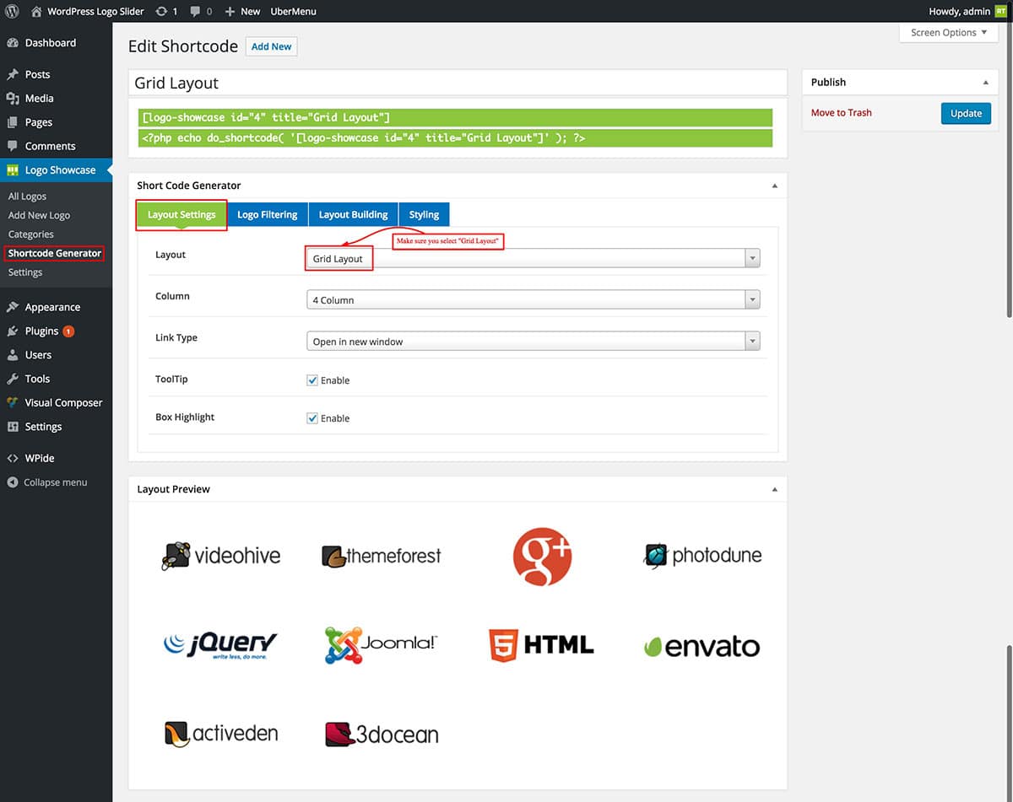Click the photodune logo thumbnail
The height and width of the screenshot is (802, 1013).
point(702,555)
